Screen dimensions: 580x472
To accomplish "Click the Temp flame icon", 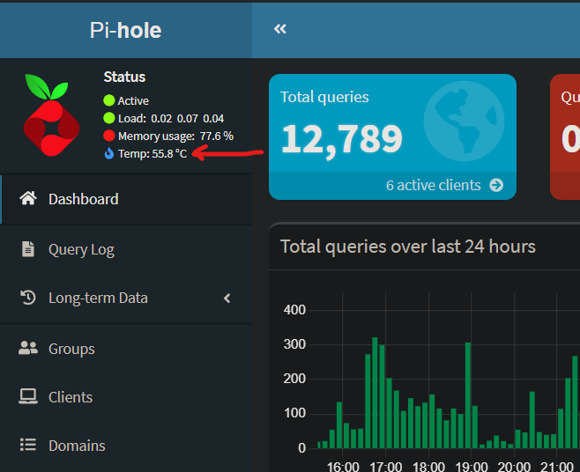I will [108, 153].
